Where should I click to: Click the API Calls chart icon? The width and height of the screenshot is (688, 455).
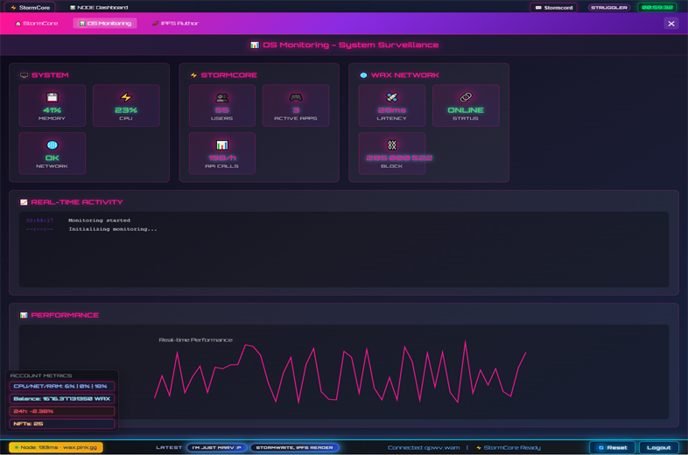[x=221, y=145]
